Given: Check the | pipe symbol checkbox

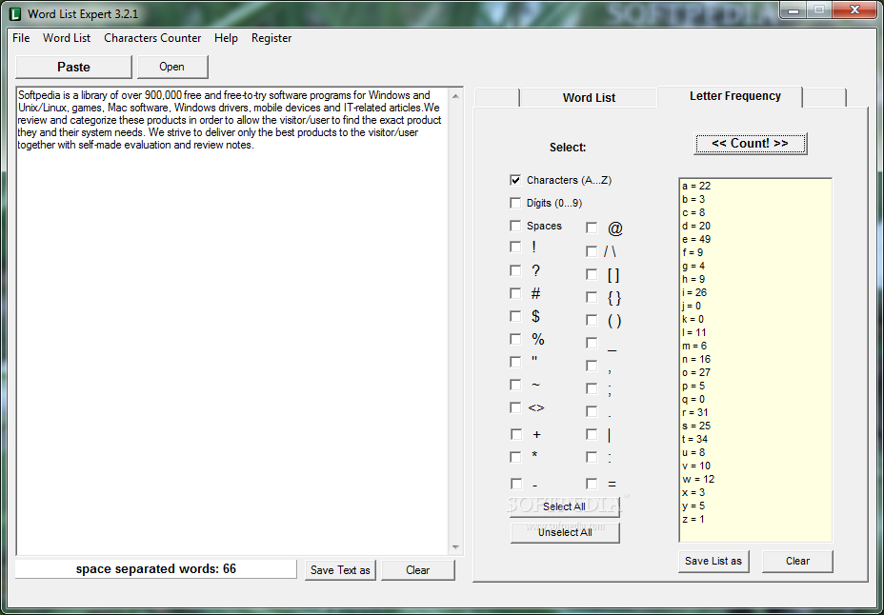Looking at the screenshot, I should [x=592, y=434].
